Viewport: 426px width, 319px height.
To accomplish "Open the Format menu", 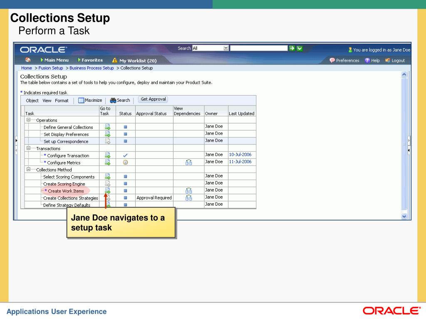I will click(62, 101).
